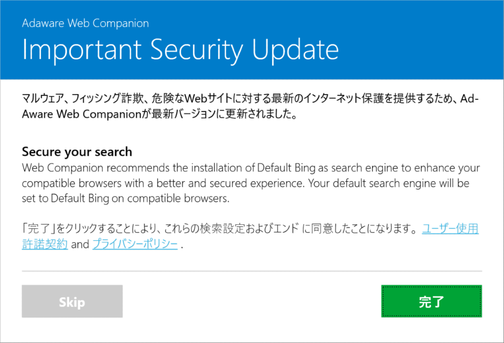Click the 許諾契約 underlined text
This screenshot has width=504, height=343.
(x=44, y=244)
